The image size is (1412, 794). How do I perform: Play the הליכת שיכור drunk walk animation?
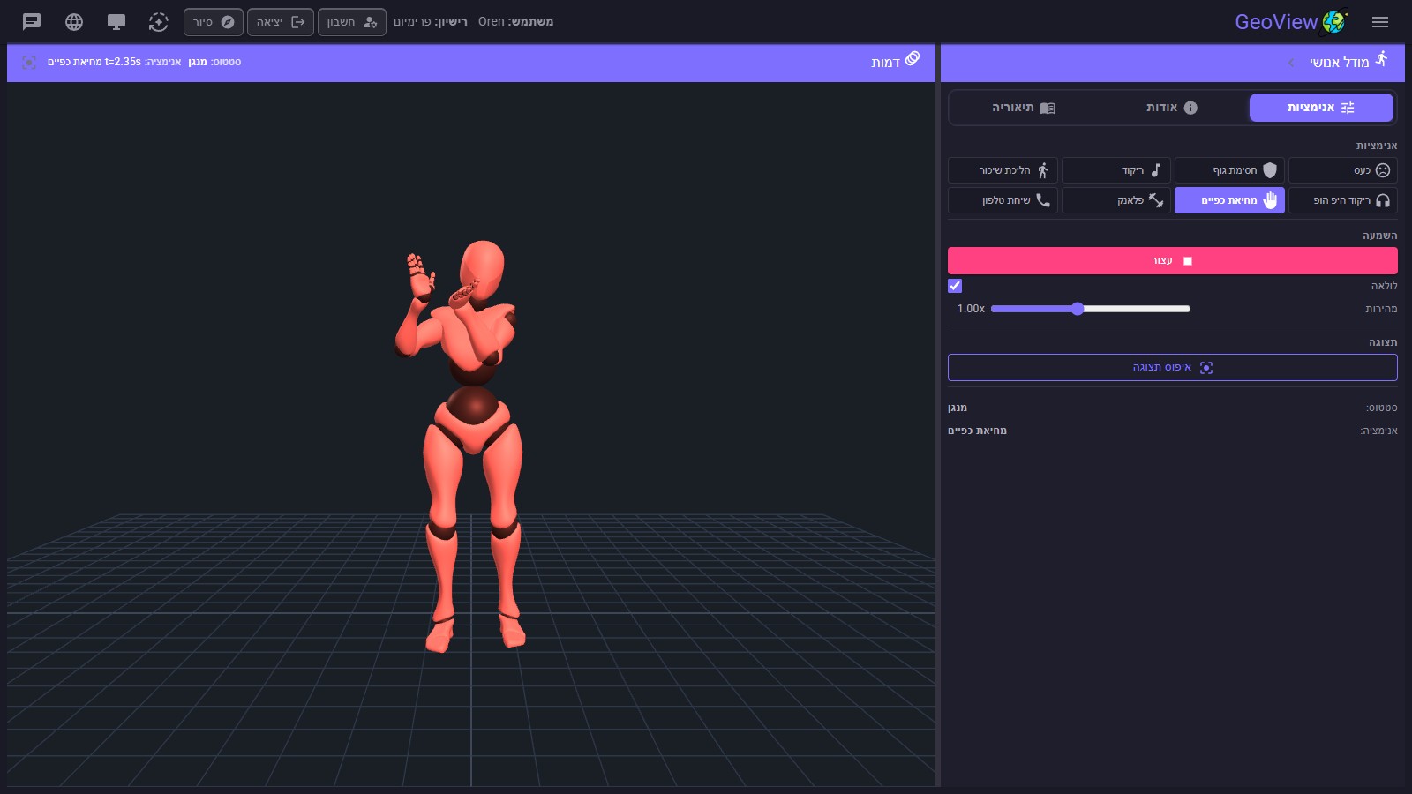point(1003,170)
